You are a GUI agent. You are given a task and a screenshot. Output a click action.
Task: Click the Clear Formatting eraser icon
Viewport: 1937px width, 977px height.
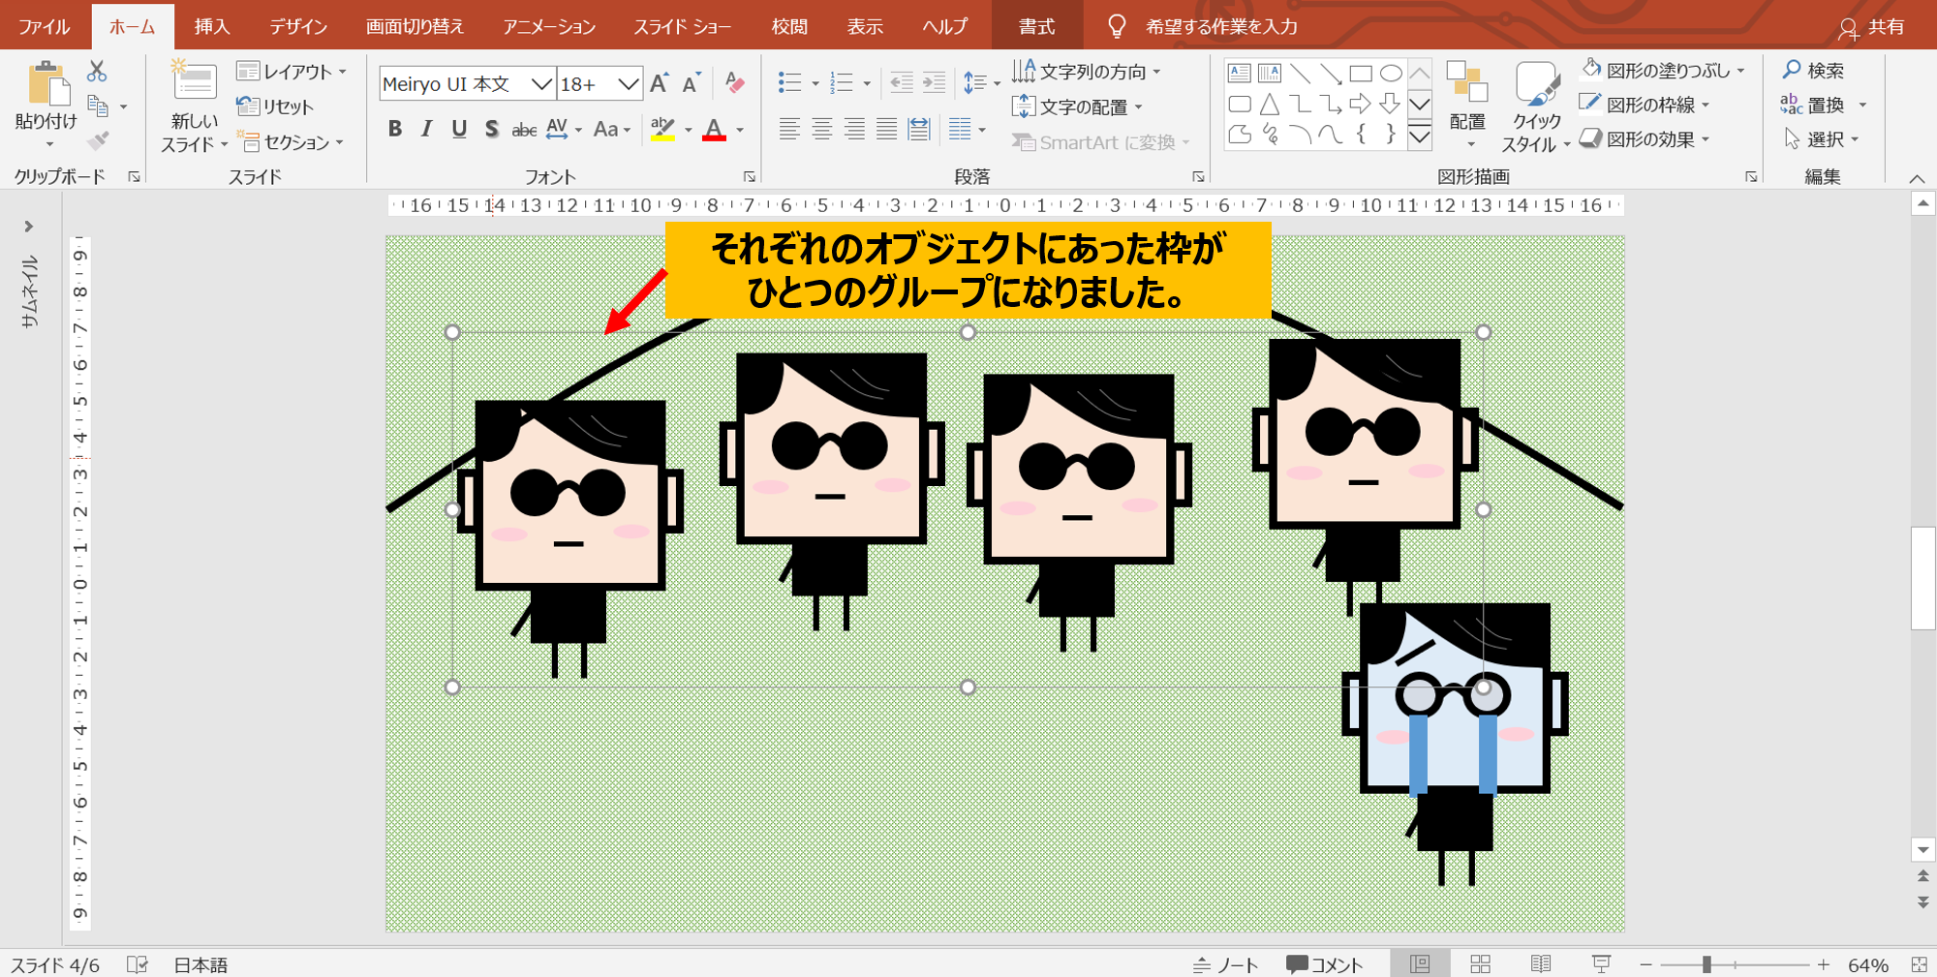(x=734, y=83)
